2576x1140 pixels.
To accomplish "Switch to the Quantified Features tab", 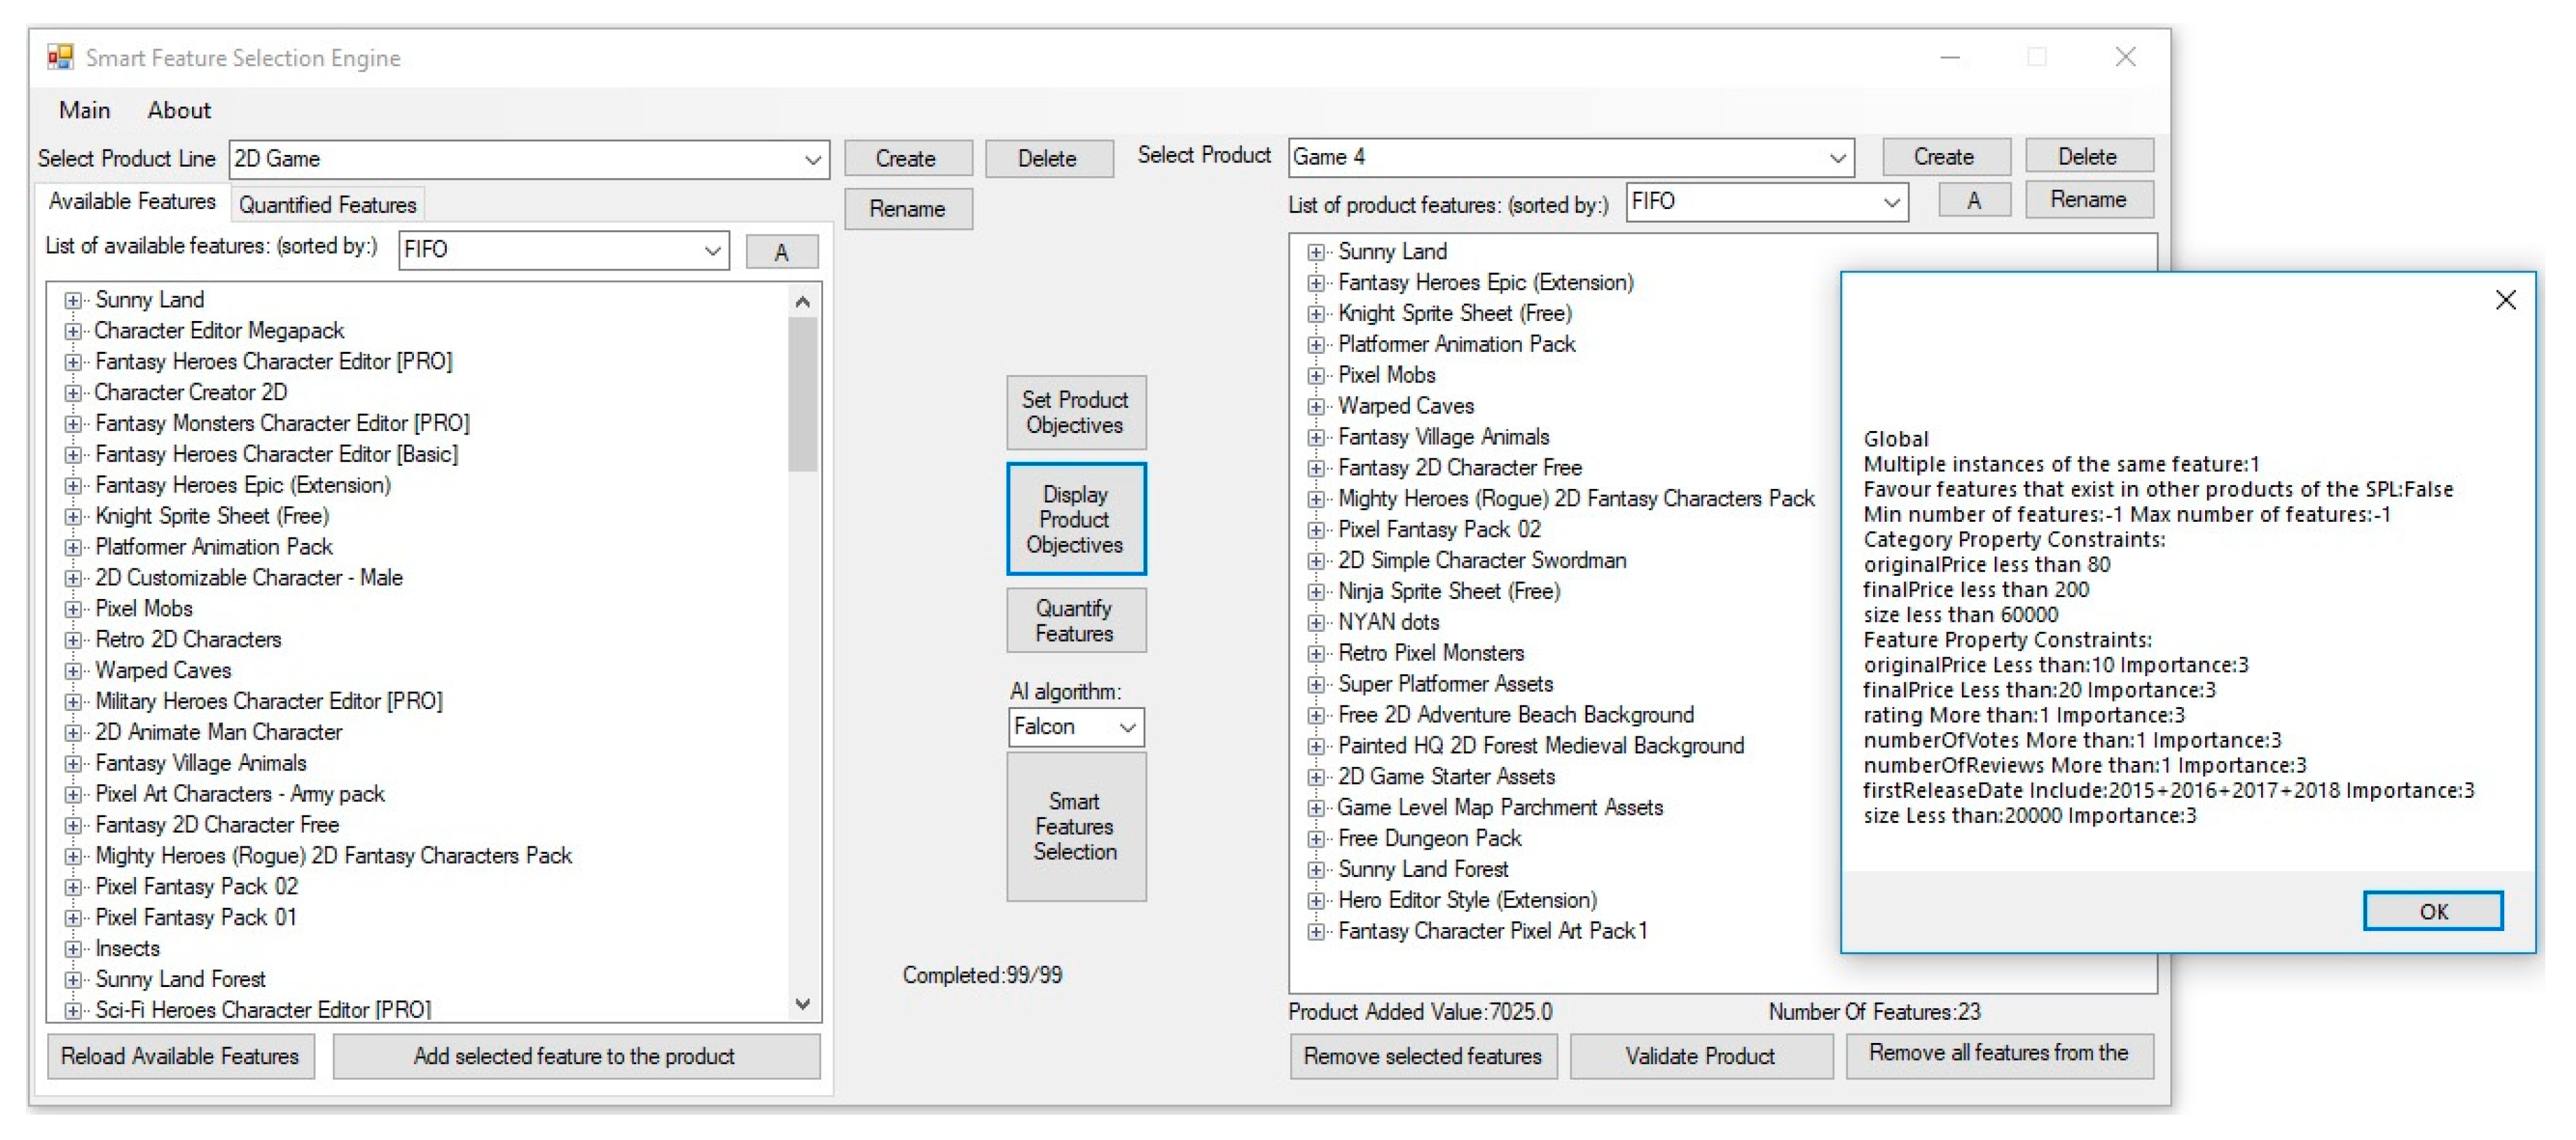I will click(x=327, y=205).
